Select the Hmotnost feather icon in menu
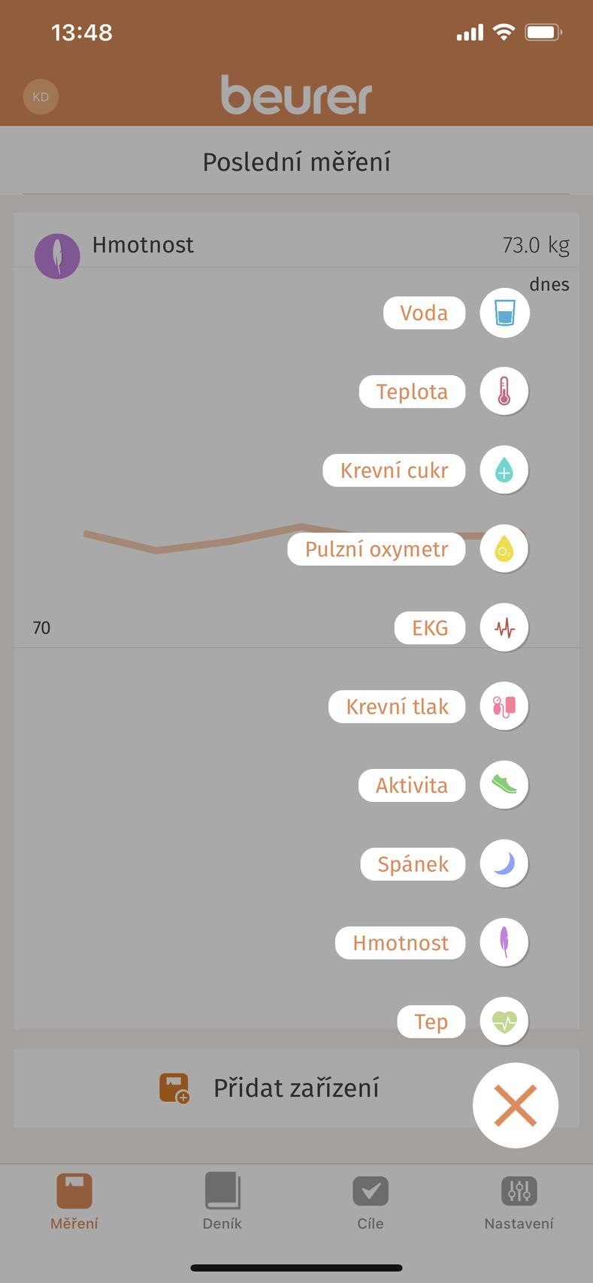The height and width of the screenshot is (1283, 593). pos(504,943)
